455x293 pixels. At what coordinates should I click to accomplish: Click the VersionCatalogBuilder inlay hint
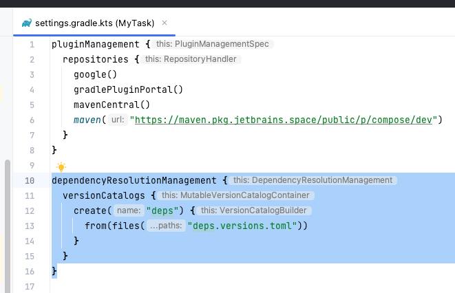257,210
